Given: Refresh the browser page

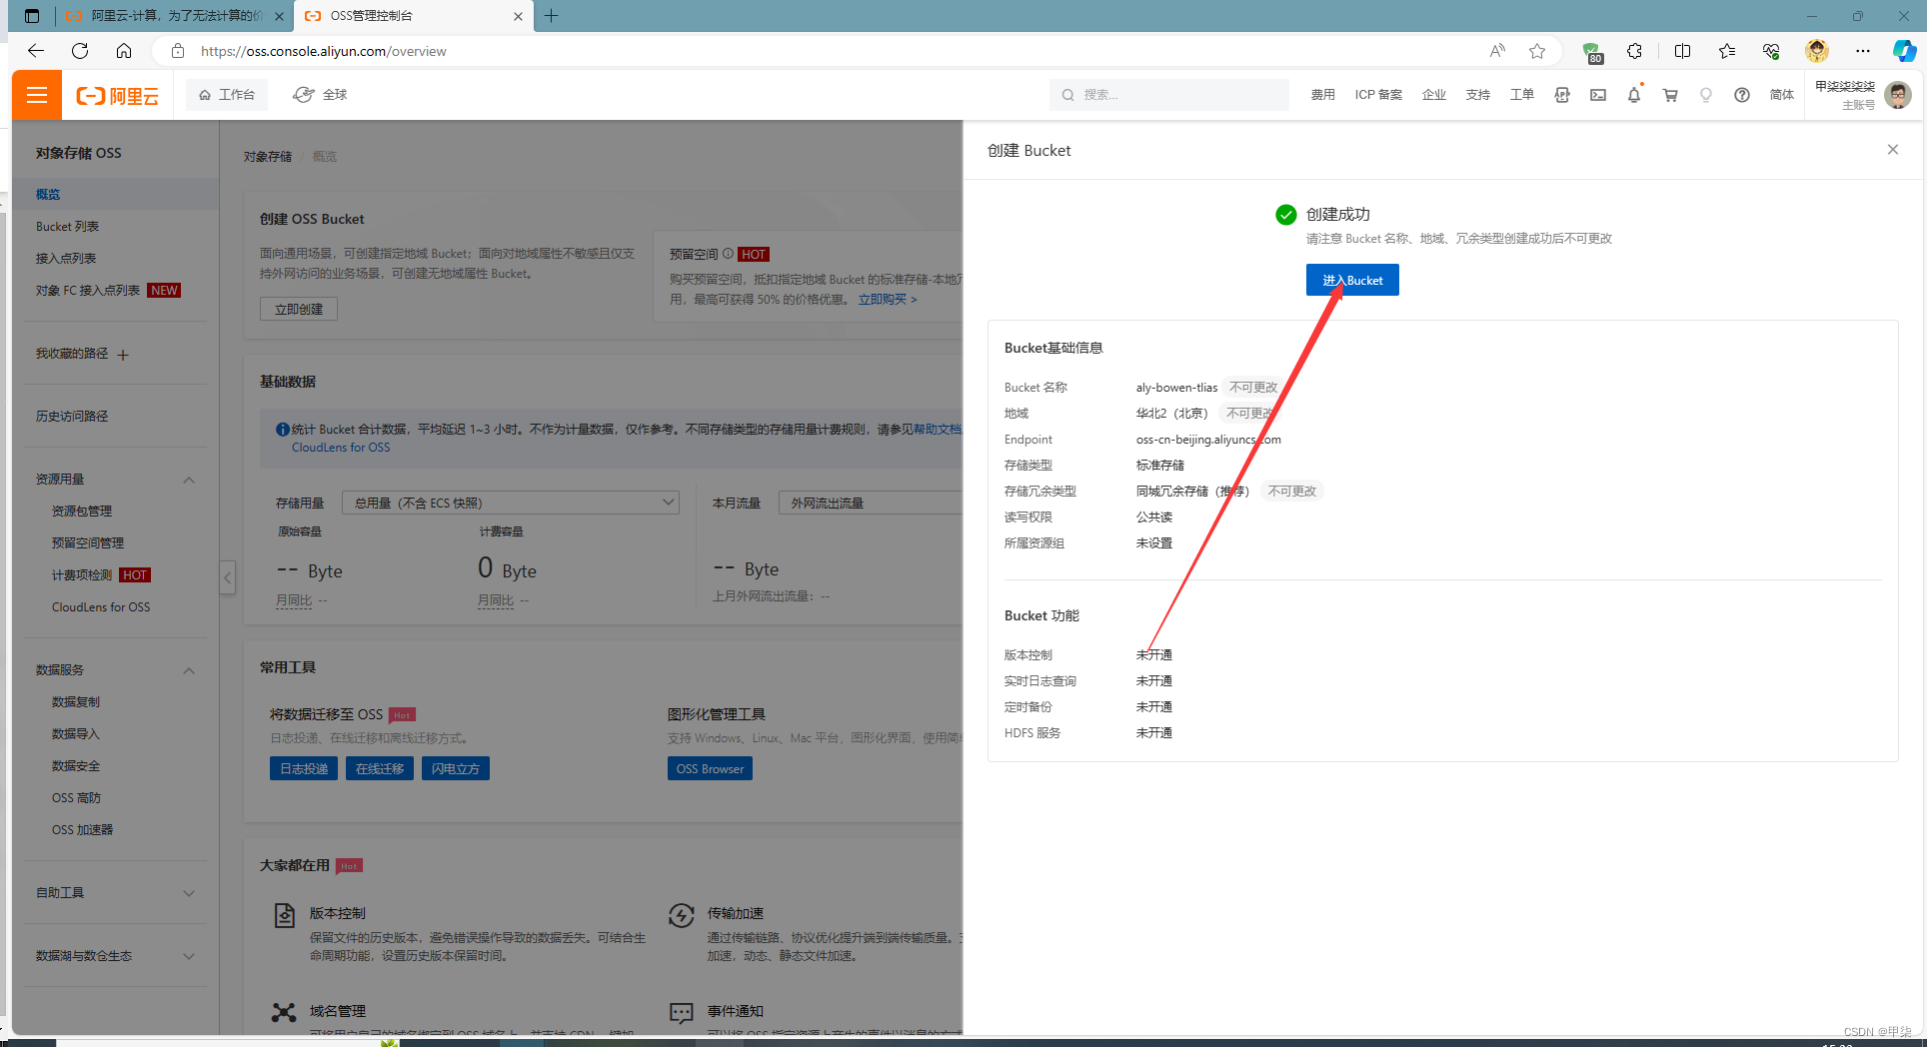Looking at the screenshot, I should point(80,51).
